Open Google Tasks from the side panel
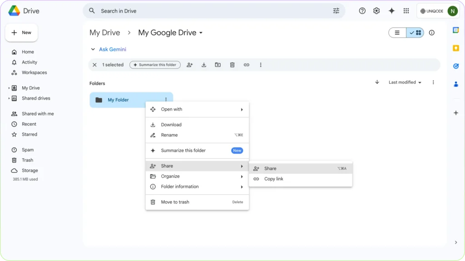 coord(456,66)
